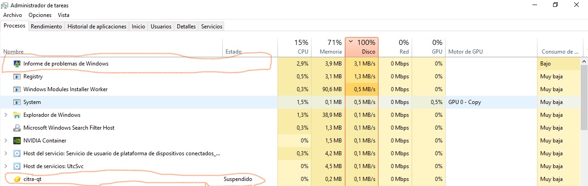Sort by Consumo de energía column
The height and width of the screenshot is (186, 588).
click(x=560, y=47)
